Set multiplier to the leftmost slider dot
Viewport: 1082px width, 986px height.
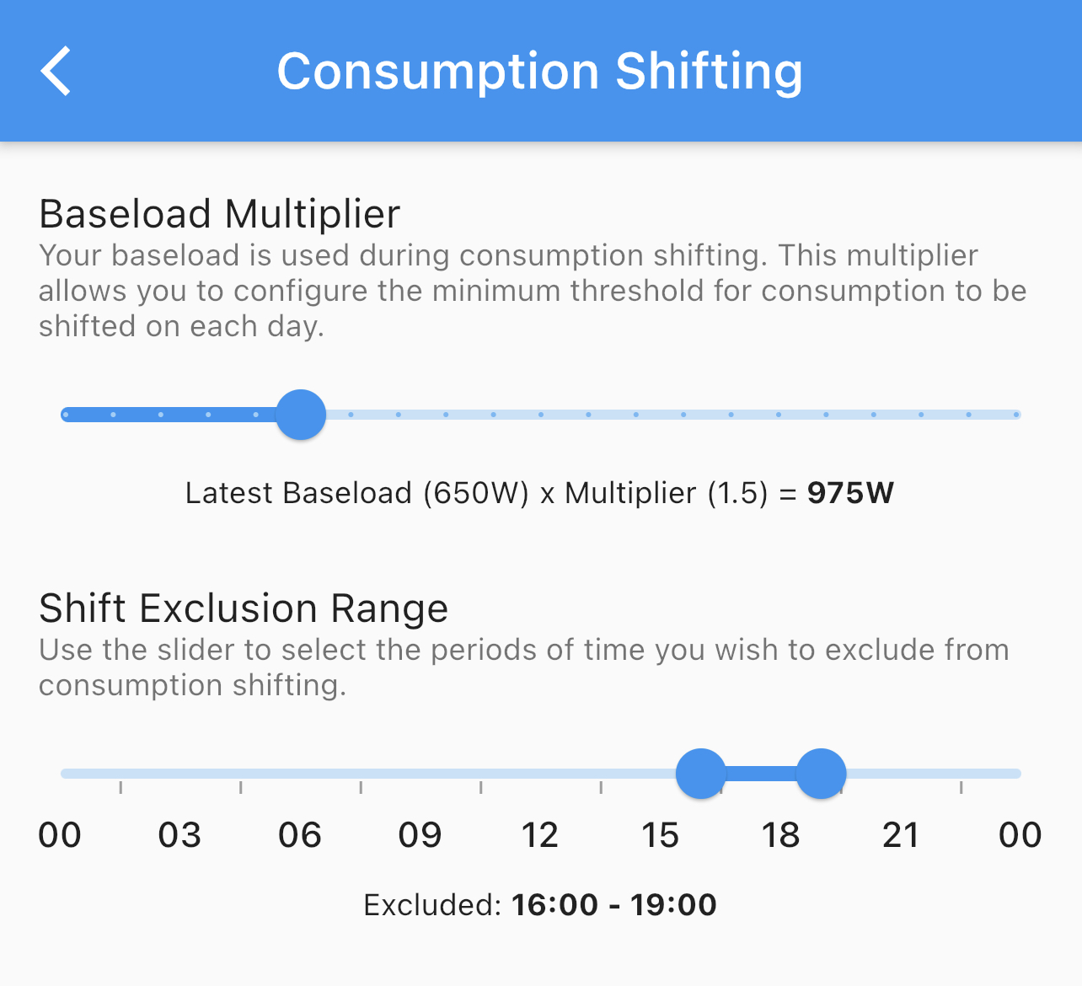pyautogui.click(x=66, y=415)
